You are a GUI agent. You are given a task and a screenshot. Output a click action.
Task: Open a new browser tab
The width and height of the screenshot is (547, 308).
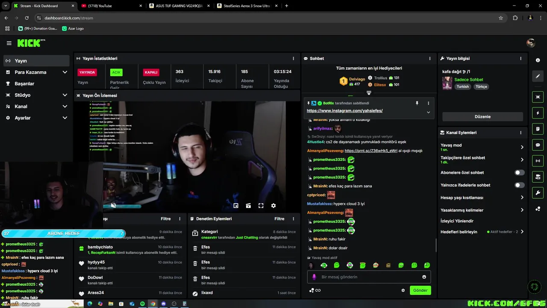click(286, 6)
